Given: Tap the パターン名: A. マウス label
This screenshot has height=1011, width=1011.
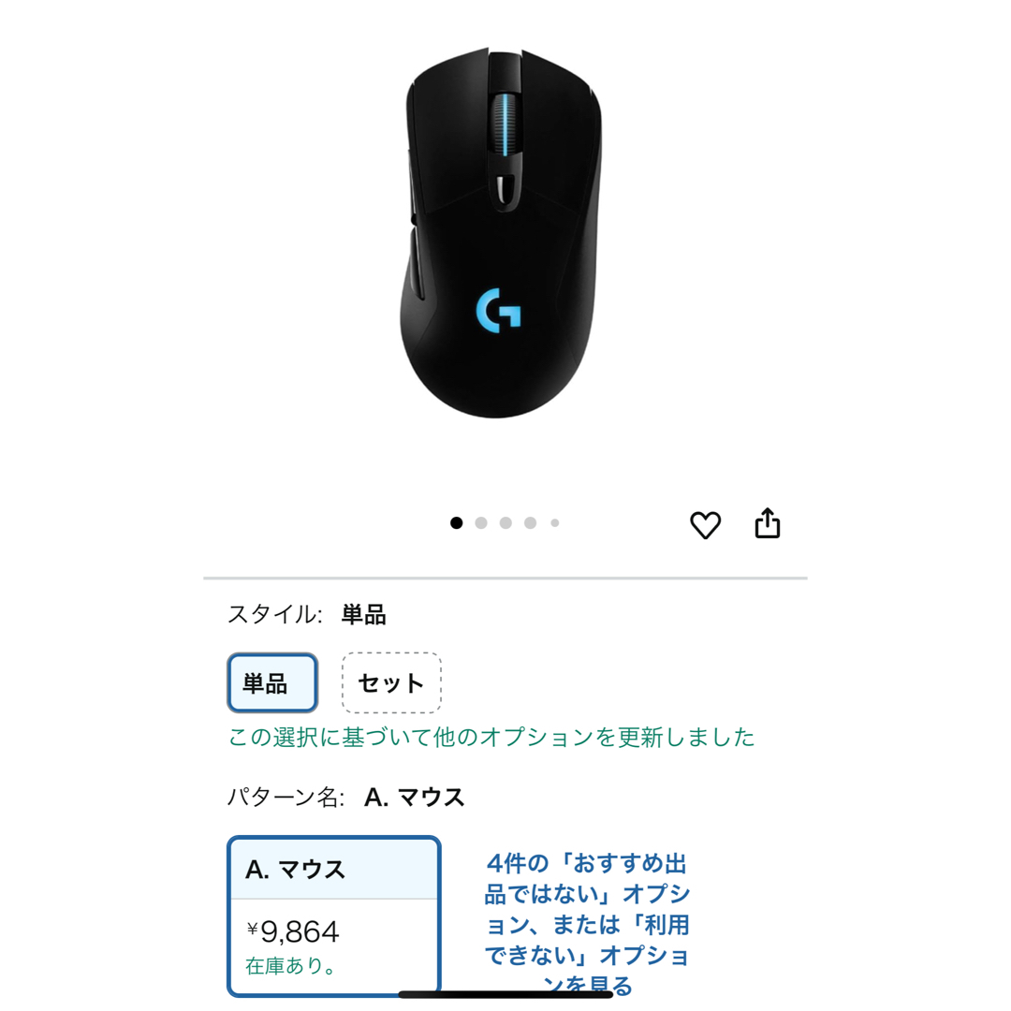Looking at the screenshot, I should point(346,798).
